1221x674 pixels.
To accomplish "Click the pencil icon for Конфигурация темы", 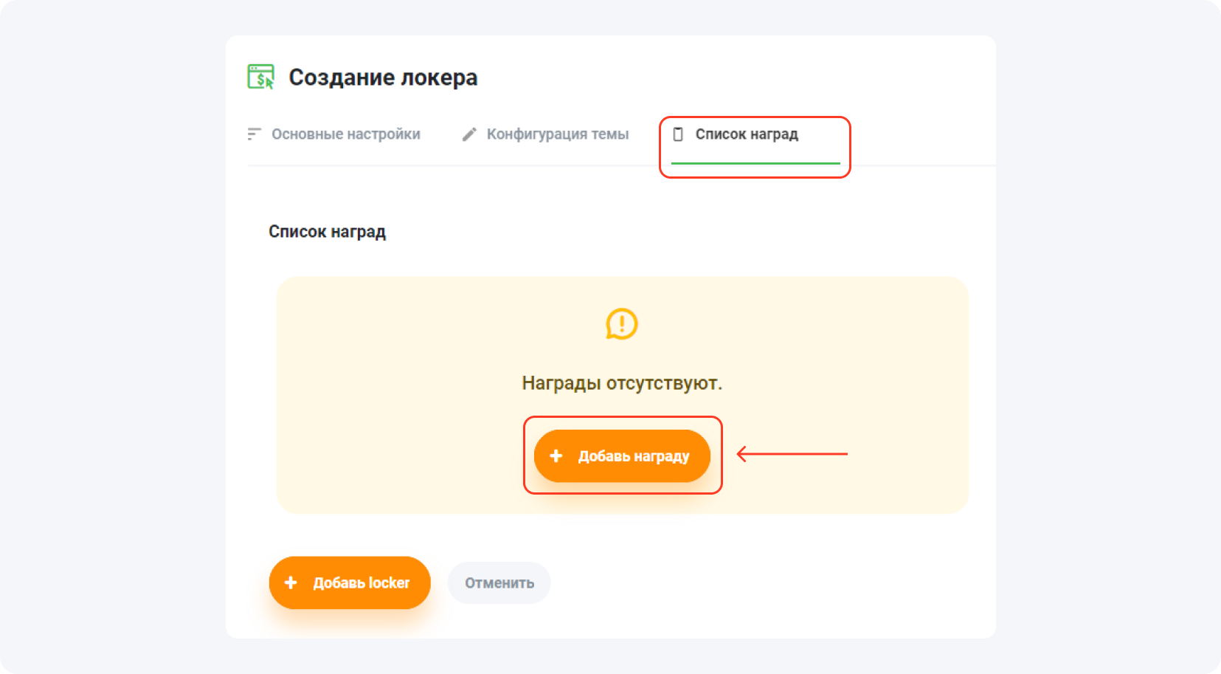I will pos(469,134).
